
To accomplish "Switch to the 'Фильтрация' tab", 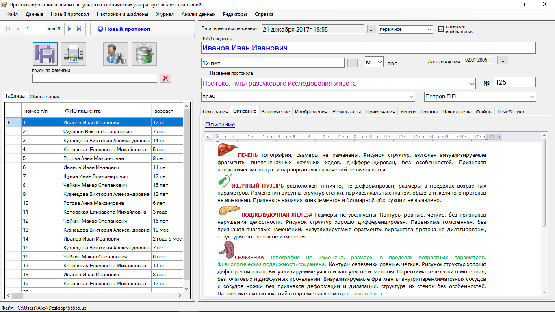I will (45, 97).
